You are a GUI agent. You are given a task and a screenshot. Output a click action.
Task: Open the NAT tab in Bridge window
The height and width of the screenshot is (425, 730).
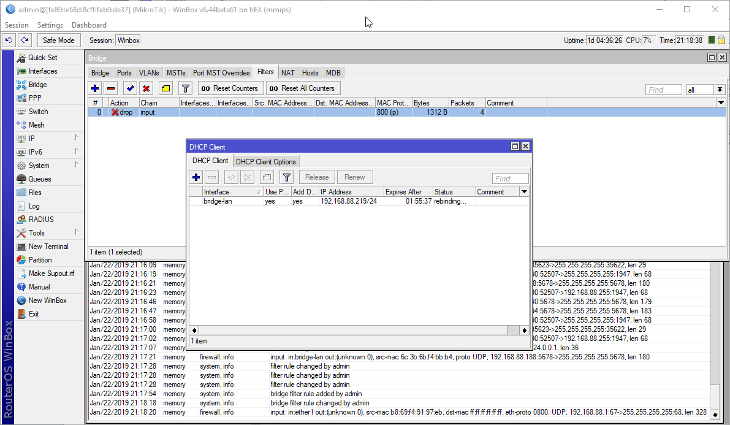288,73
